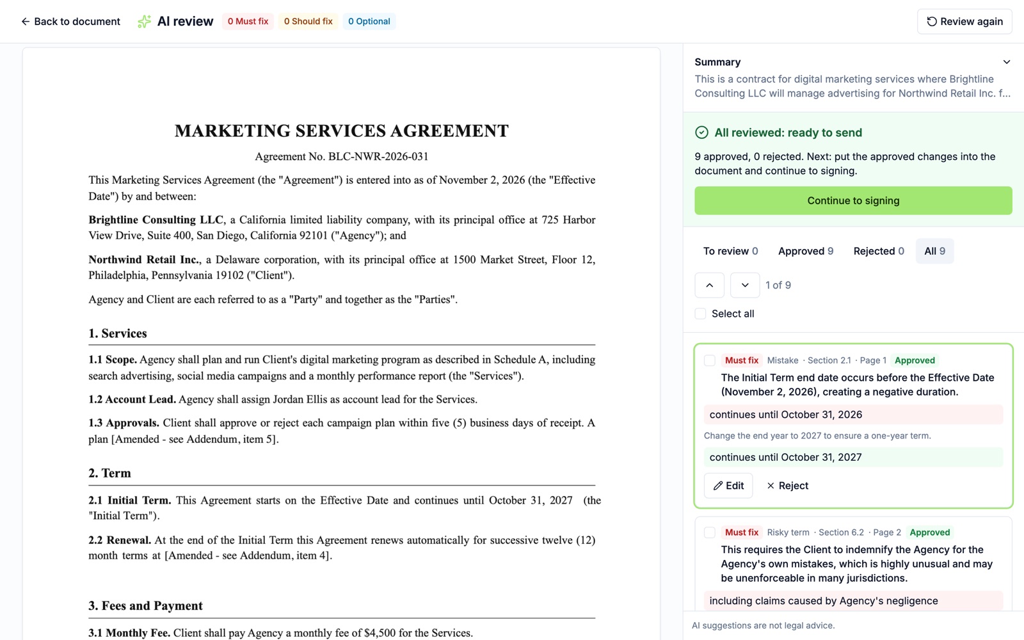Click Back to document

click(x=70, y=22)
